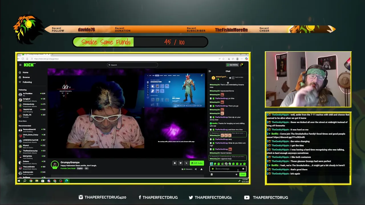This screenshot has width=365, height=205.
Task: Open recommended channel LONEWOLFanCUB
Action: 32,141
